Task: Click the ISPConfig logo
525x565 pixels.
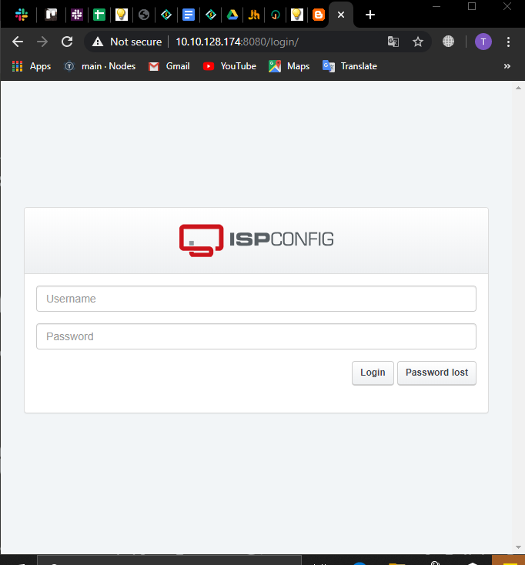Action: (x=256, y=240)
